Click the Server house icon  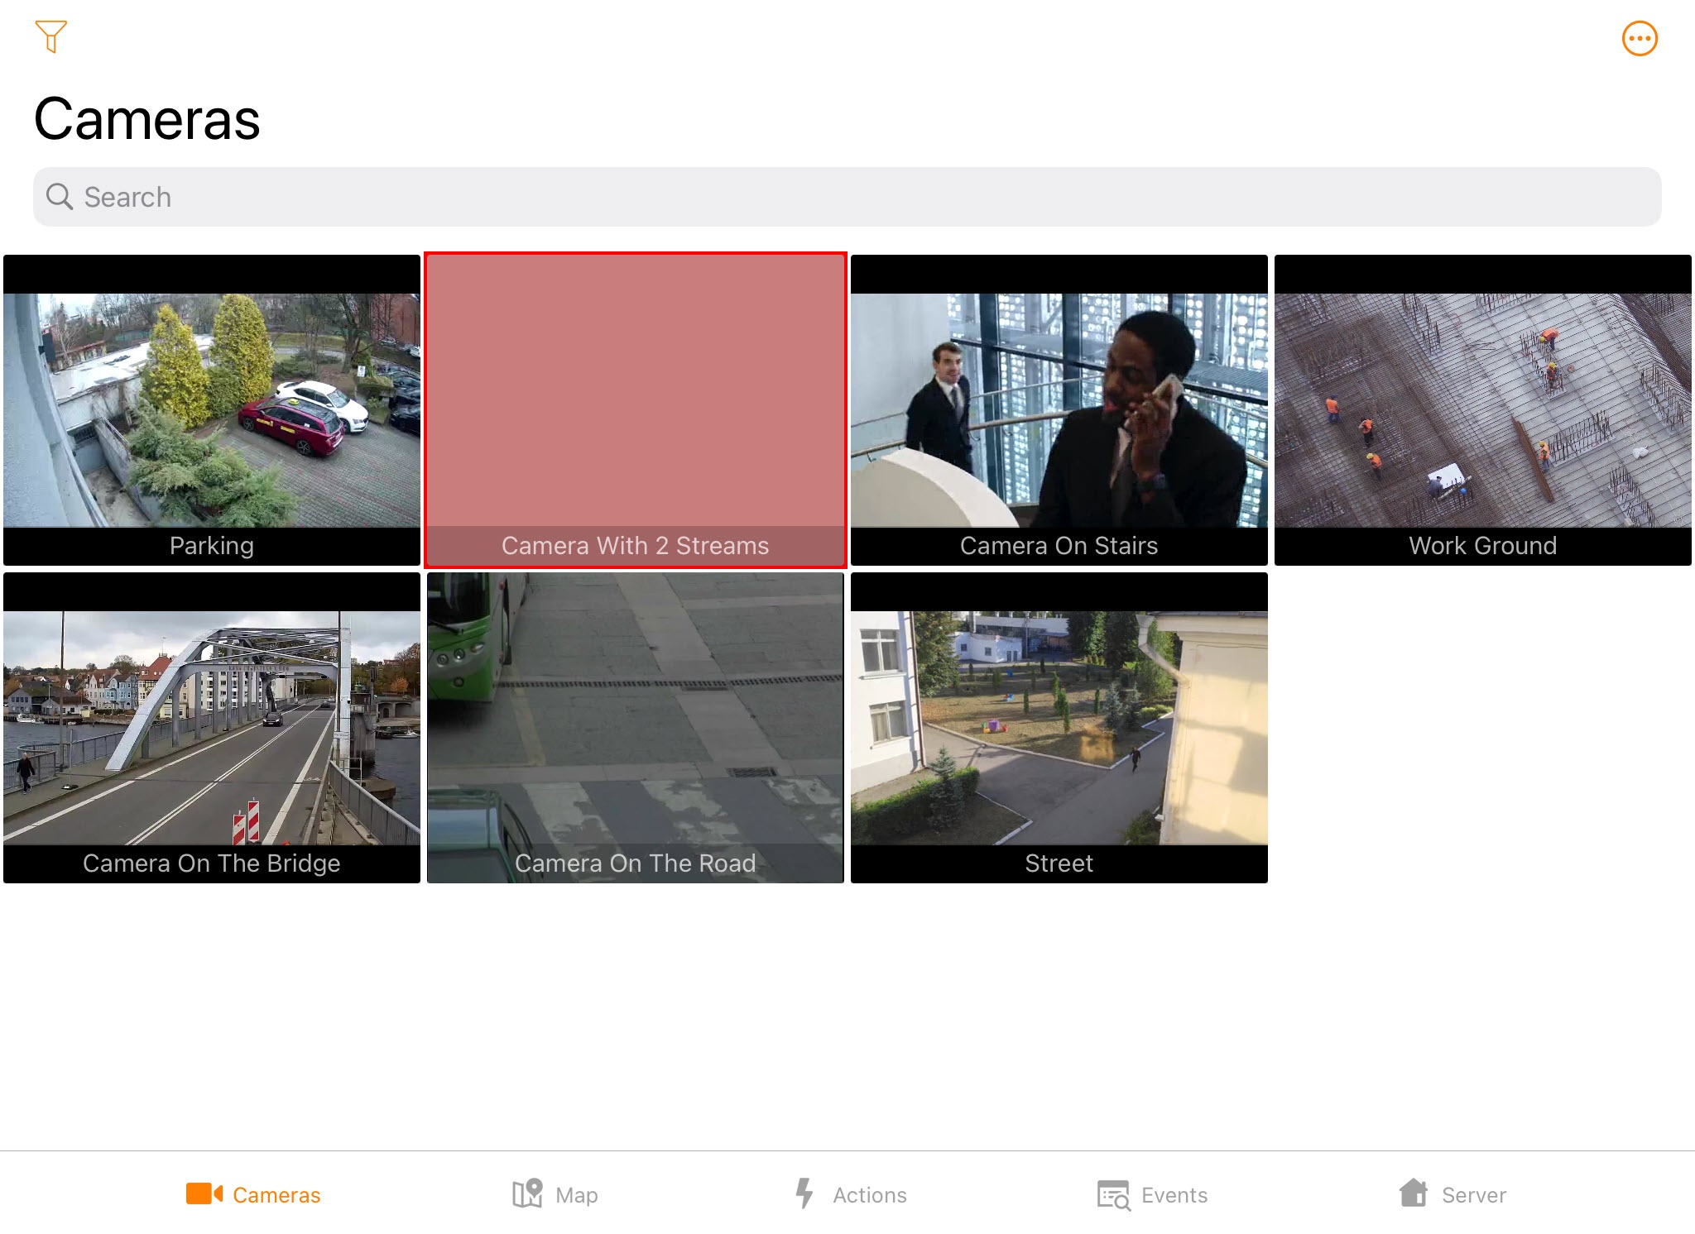tap(1414, 1193)
